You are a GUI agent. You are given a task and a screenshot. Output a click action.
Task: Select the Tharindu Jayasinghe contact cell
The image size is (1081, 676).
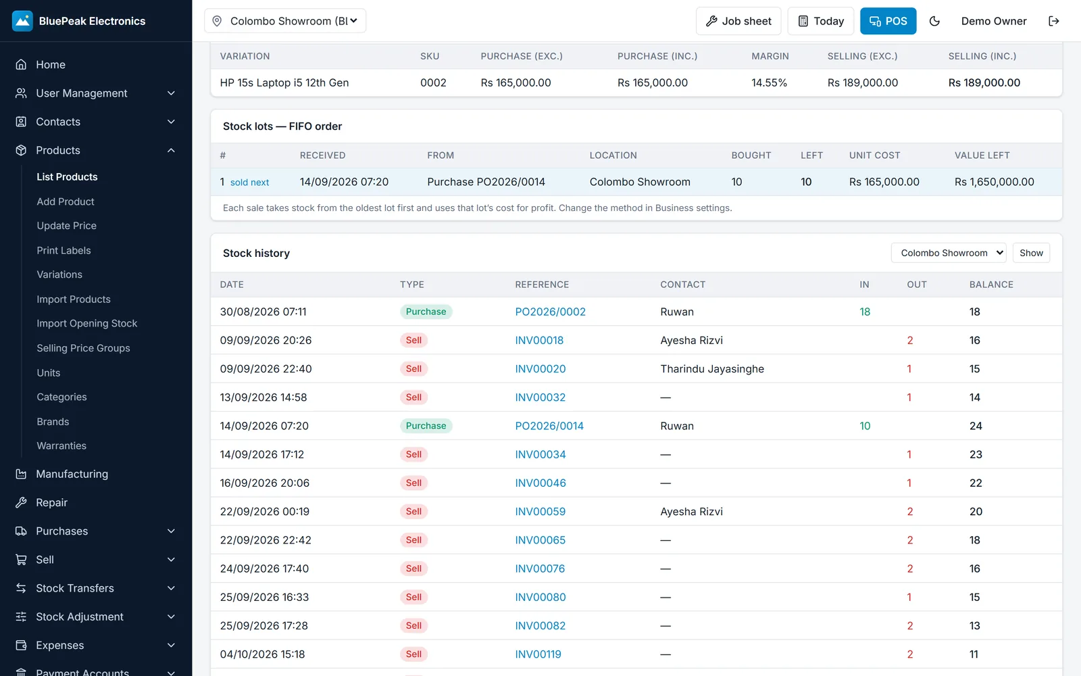[712, 369]
